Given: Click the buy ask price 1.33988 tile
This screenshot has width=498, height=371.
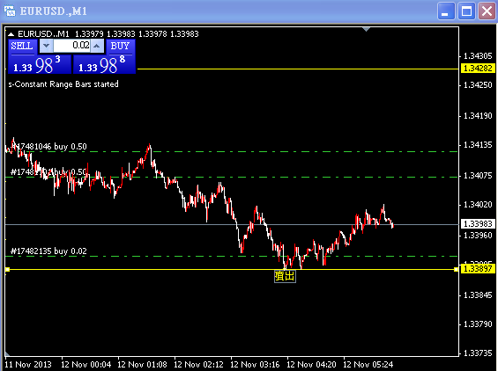Looking at the screenshot, I should pos(104,64).
